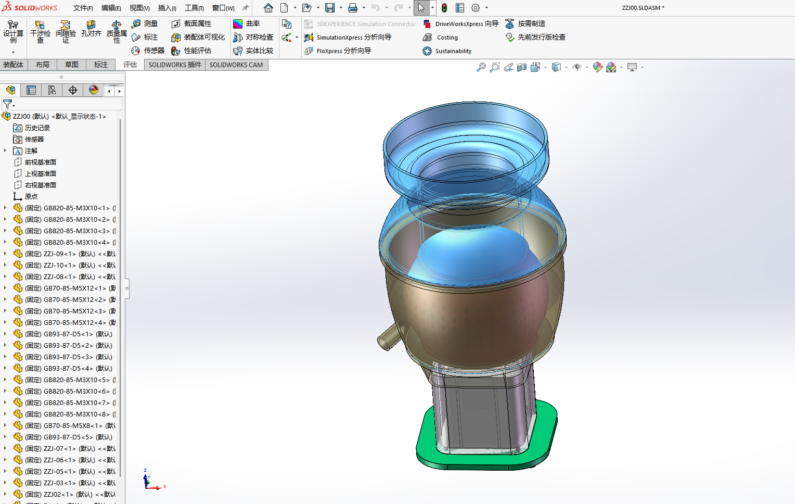The height and width of the screenshot is (504, 795).
Task: Switch to 草图 ribbon tab
Action: tap(72, 65)
